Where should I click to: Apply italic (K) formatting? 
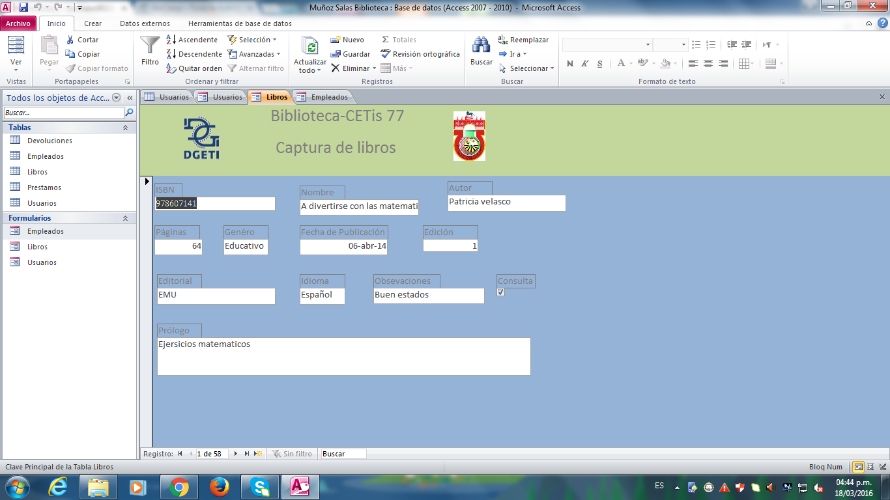click(x=584, y=63)
